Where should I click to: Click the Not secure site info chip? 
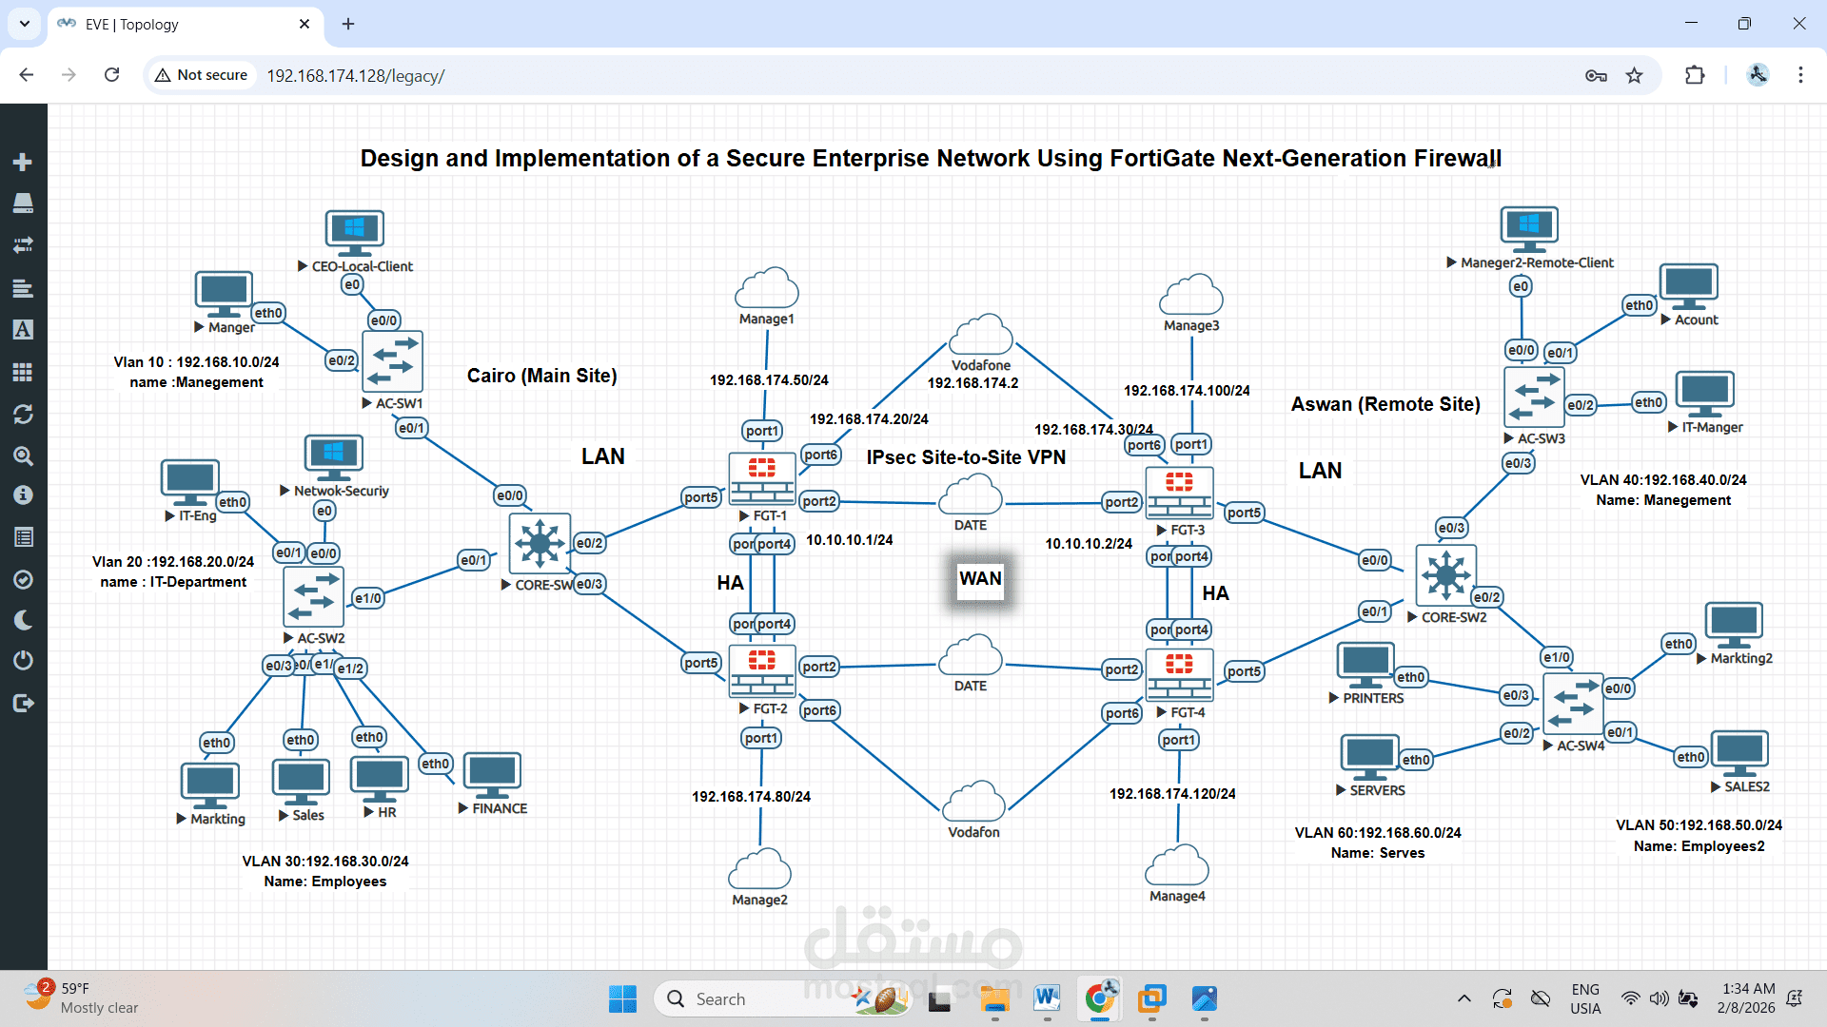pos(202,75)
